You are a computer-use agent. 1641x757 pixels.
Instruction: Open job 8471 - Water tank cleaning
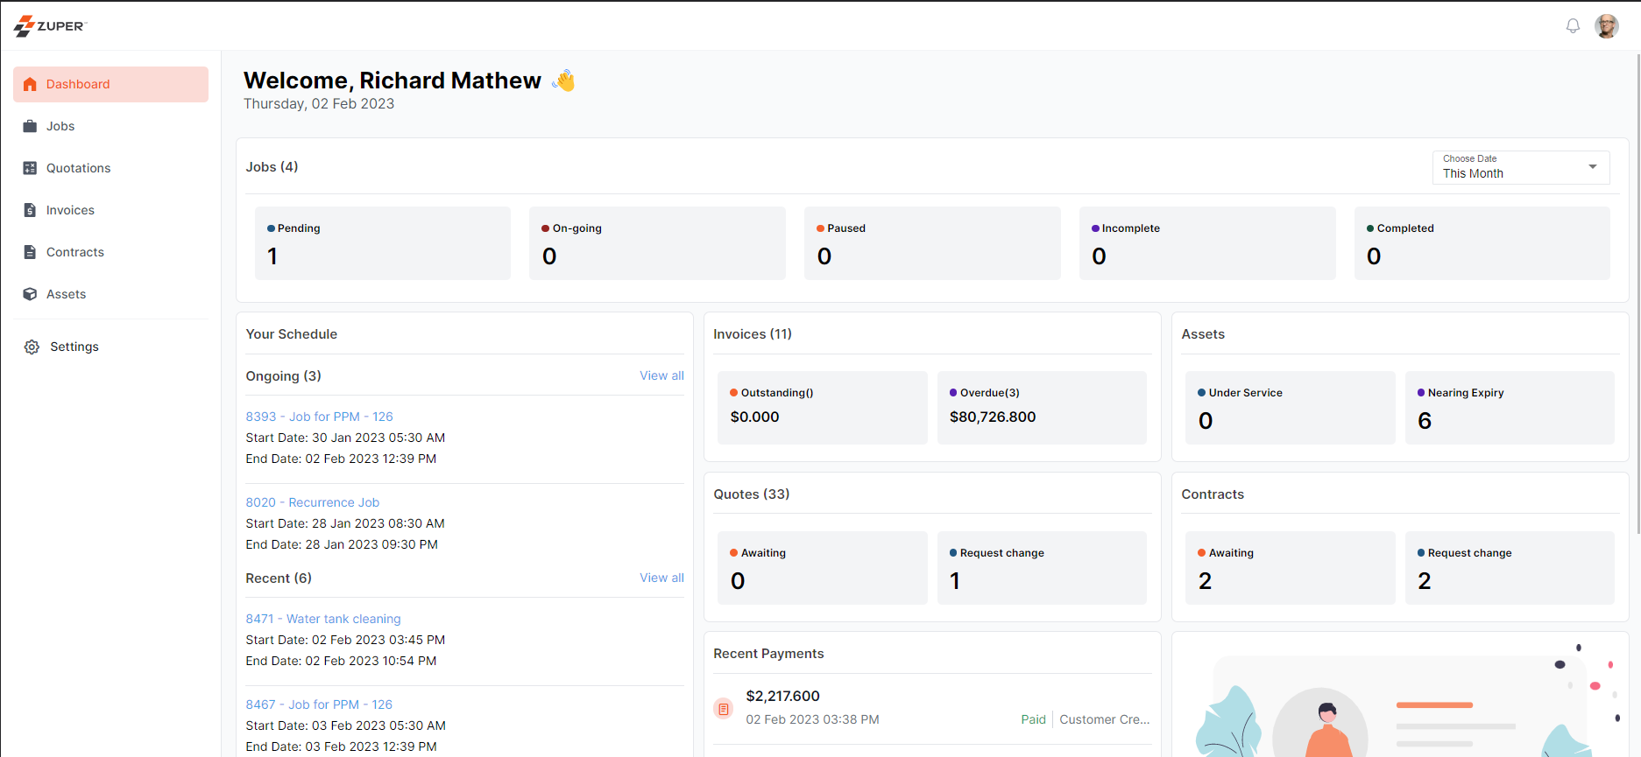point(323,619)
